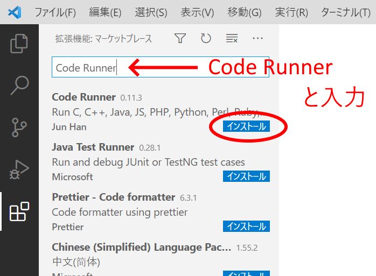Open the Search view in activity bar

tap(19, 85)
